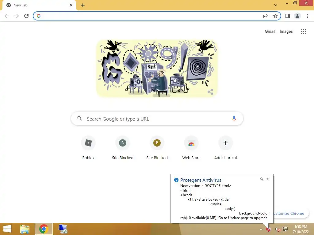Go back using the back arrow
Viewport: 314px width, 235px height.
[x=7, y=16]
